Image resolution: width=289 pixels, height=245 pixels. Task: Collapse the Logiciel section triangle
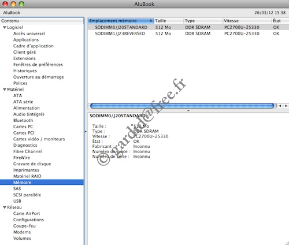[5, 28]
